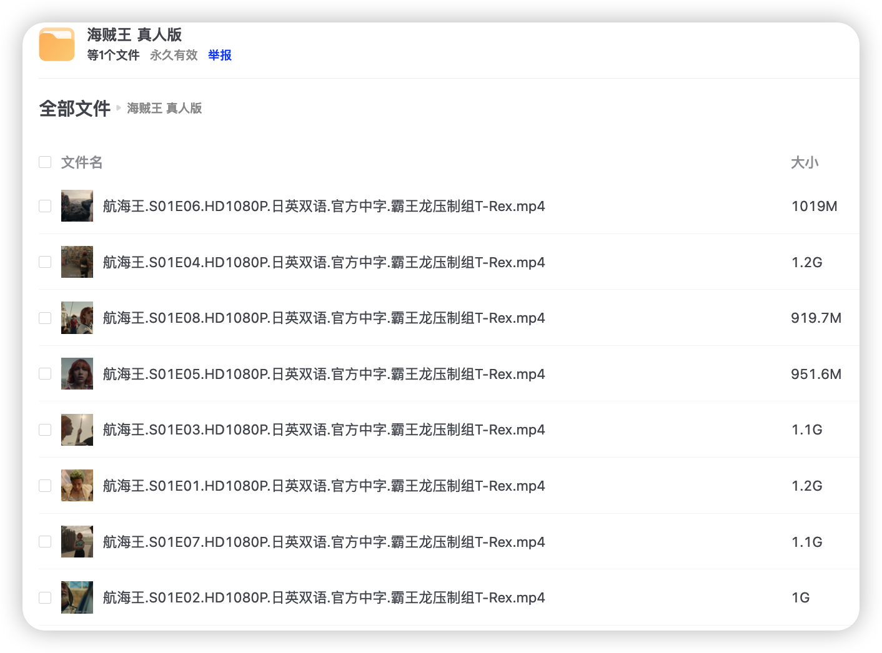882x653 pixels.
Task: Click the 951.6M size value
Action: [816, 374]
